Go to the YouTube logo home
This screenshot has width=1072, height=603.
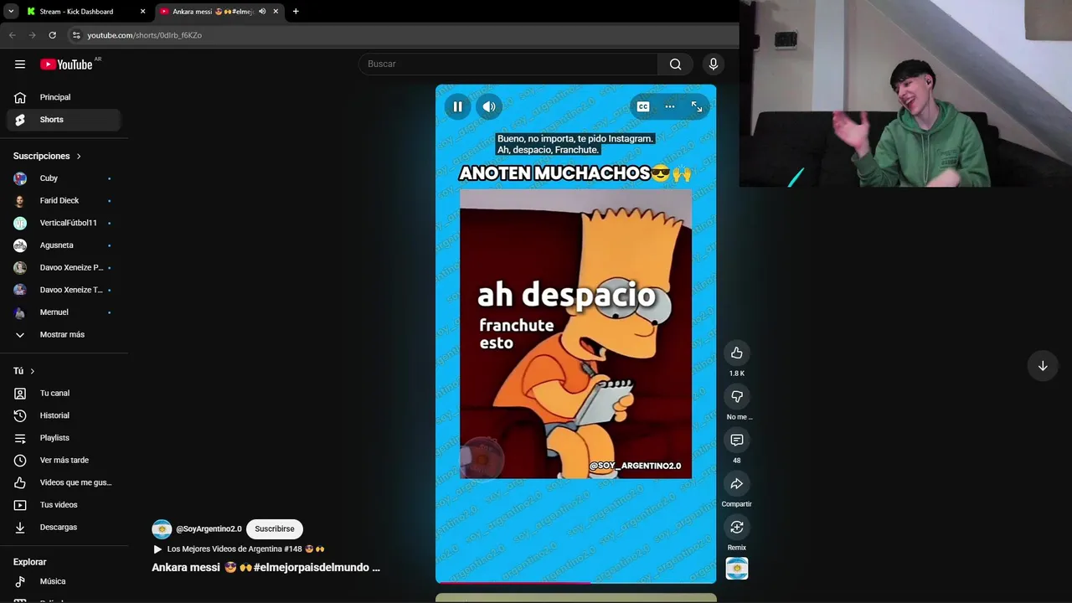click(x=66, y=64)
